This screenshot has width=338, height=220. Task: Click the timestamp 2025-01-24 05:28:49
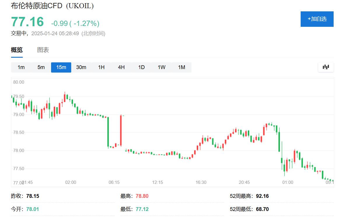click(55, 34)
